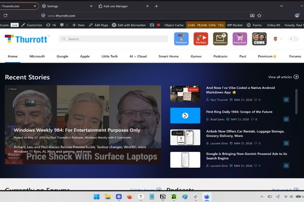Go to the Smart Home navigation item
This screenshot has height=202, width=304.
(169, 56)
